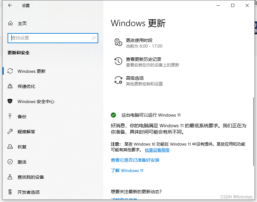Click the 疑难解答 wrench icon
The height and width of the screenshot is (202, 257).
click(x=10, y=131)
